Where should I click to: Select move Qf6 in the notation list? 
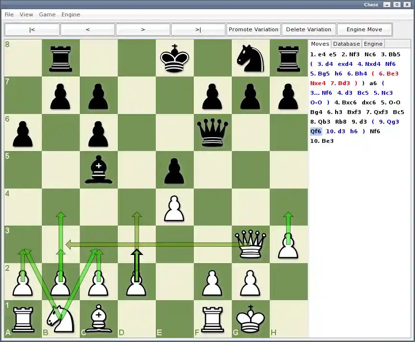[x=317, y=131]
